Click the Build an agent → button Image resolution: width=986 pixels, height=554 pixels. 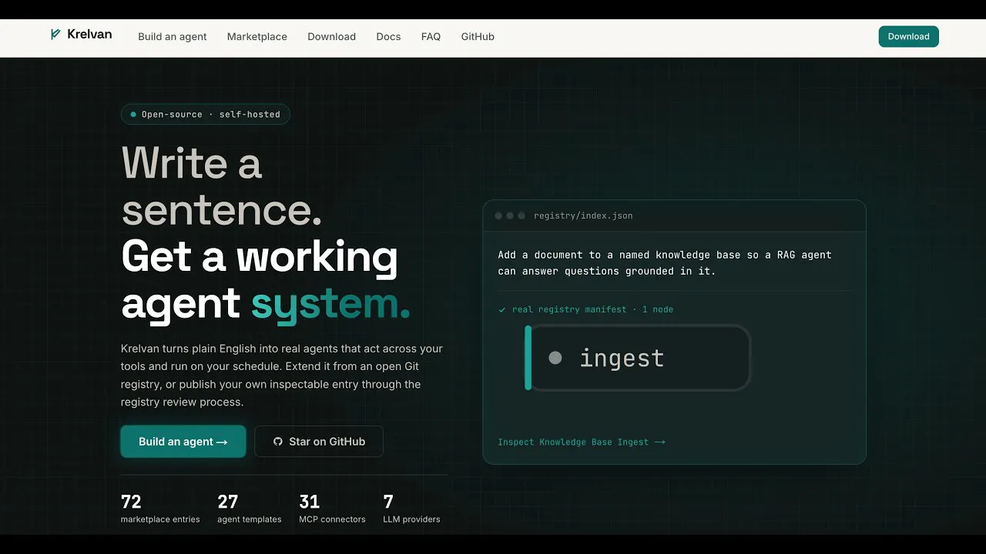pyautogui.click(x=183, y=442)
